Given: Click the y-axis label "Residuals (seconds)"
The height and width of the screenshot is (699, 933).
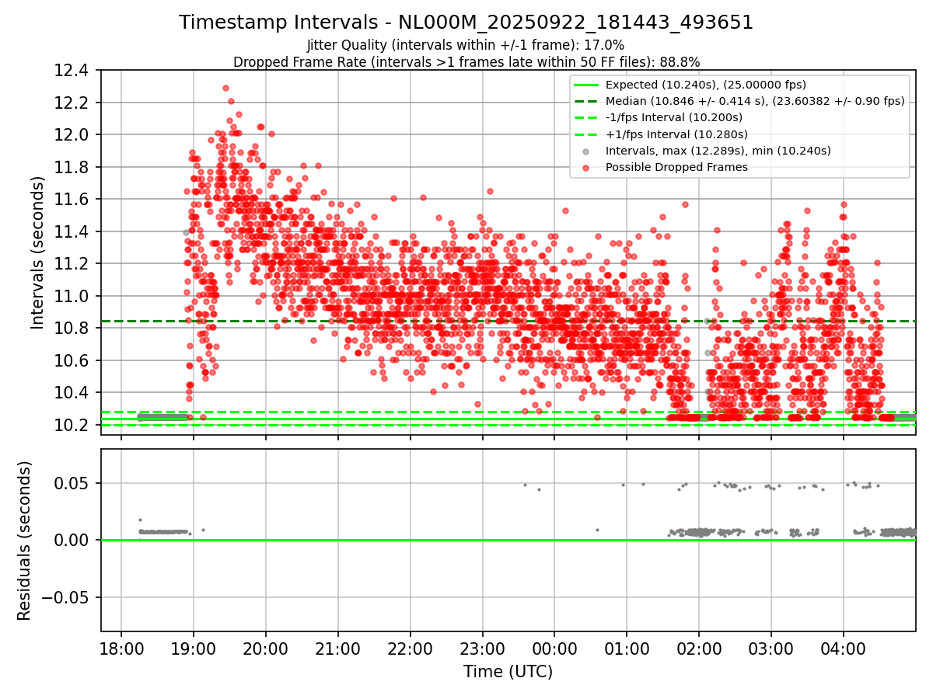Looking at the screenshot, I should click(24, 541).
